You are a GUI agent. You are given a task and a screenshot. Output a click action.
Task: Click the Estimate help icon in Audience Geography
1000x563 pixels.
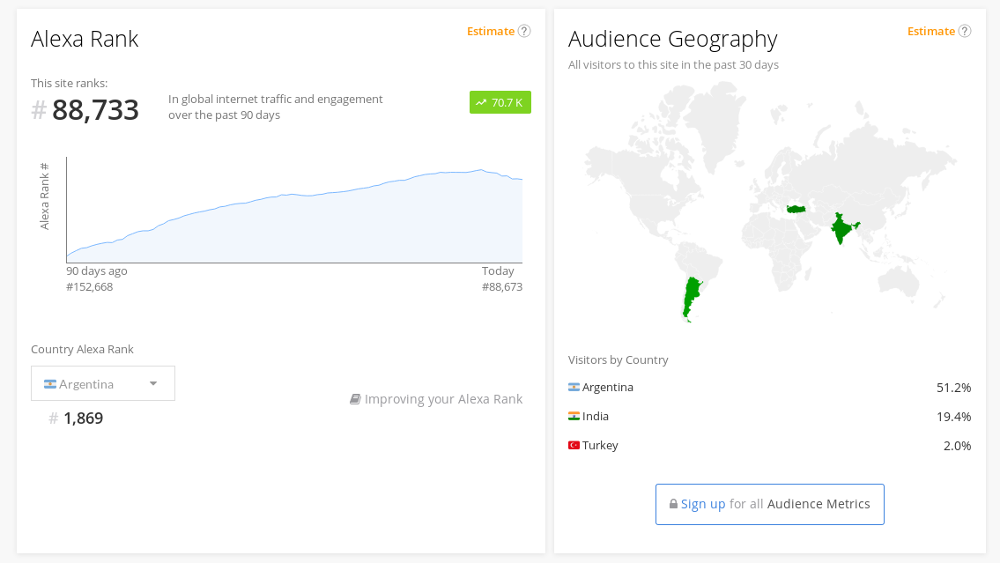point(965,31)
